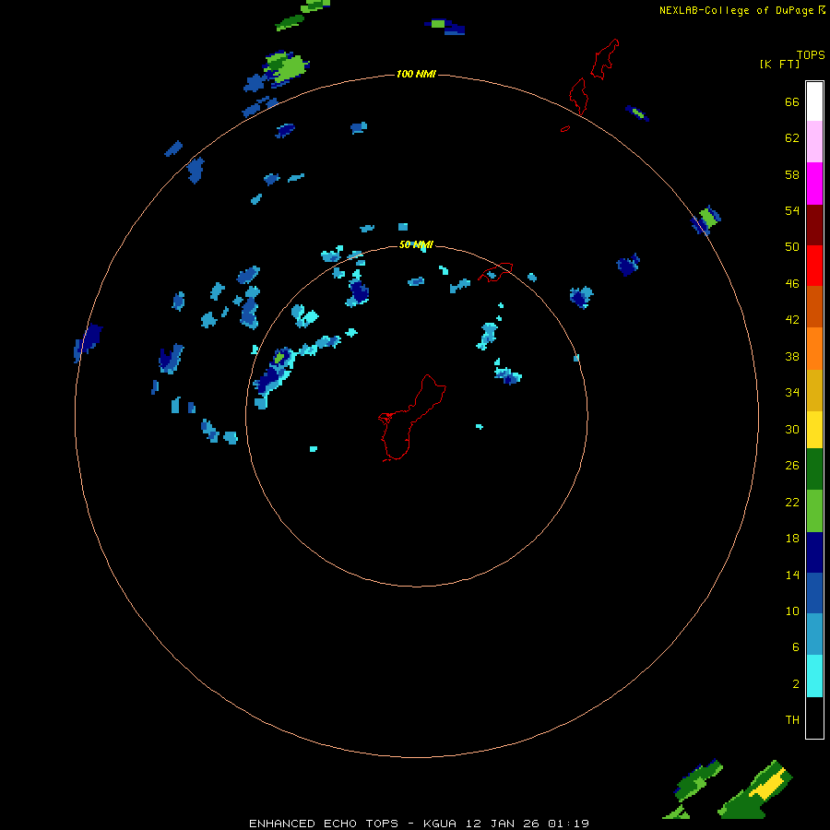Select the cyan legend band

pyautogui.click(x=814, y=676)
